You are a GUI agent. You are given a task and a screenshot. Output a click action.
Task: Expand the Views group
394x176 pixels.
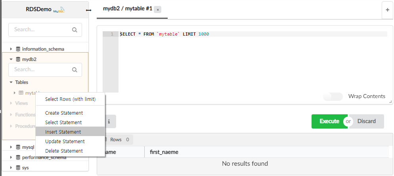[11, 103]
